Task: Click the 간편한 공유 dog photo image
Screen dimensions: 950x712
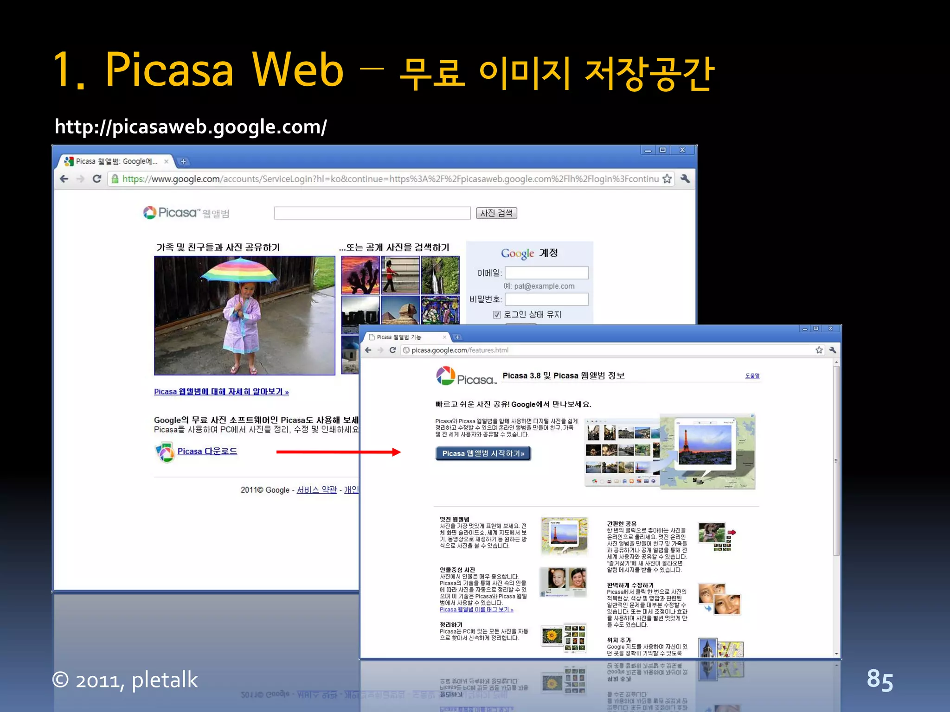Action: point(717,536)
